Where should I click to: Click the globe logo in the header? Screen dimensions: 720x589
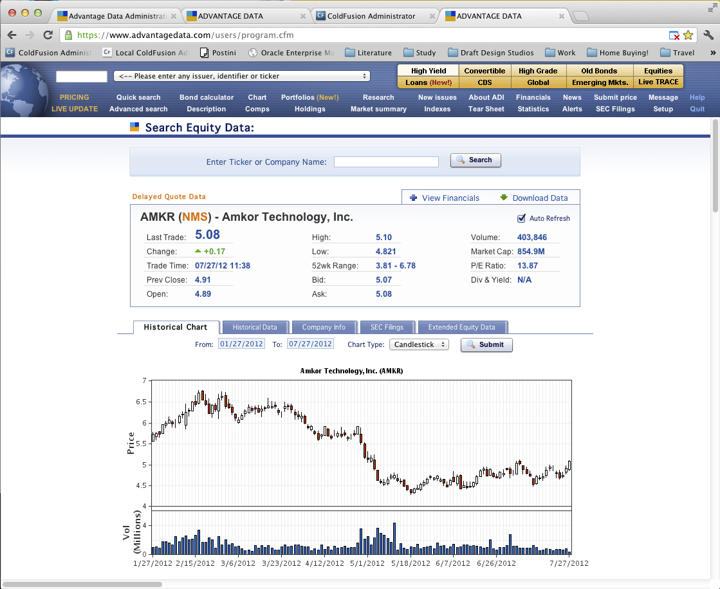(x=24, y=91)
